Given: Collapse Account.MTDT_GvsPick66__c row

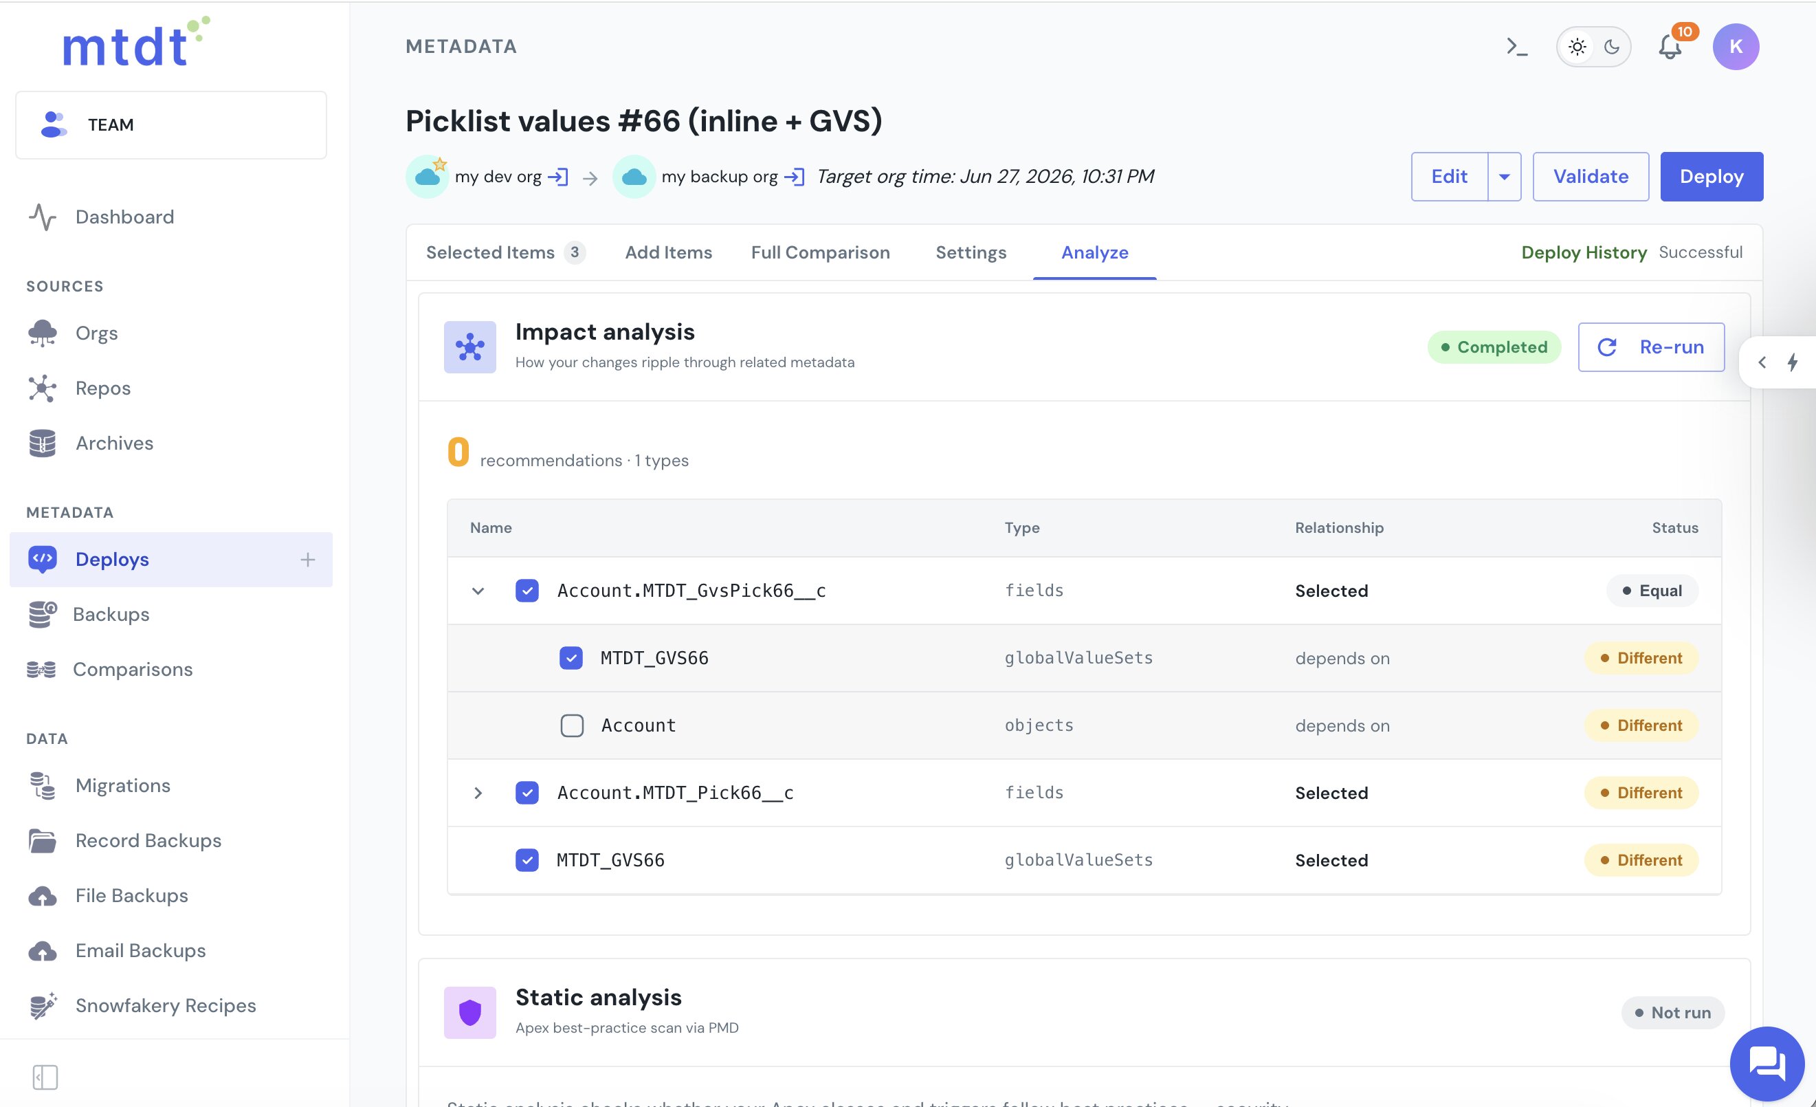Looking at the screenshot, I should [x=478, y=591].
